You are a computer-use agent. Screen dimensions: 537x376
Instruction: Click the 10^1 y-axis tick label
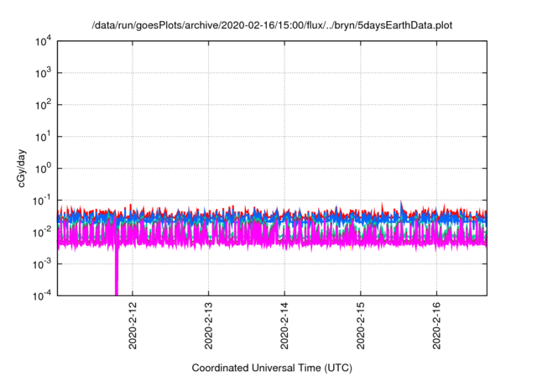tap(43, 137)
